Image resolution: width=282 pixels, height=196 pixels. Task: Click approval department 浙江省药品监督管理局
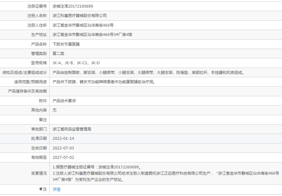[x=72, y=129]
